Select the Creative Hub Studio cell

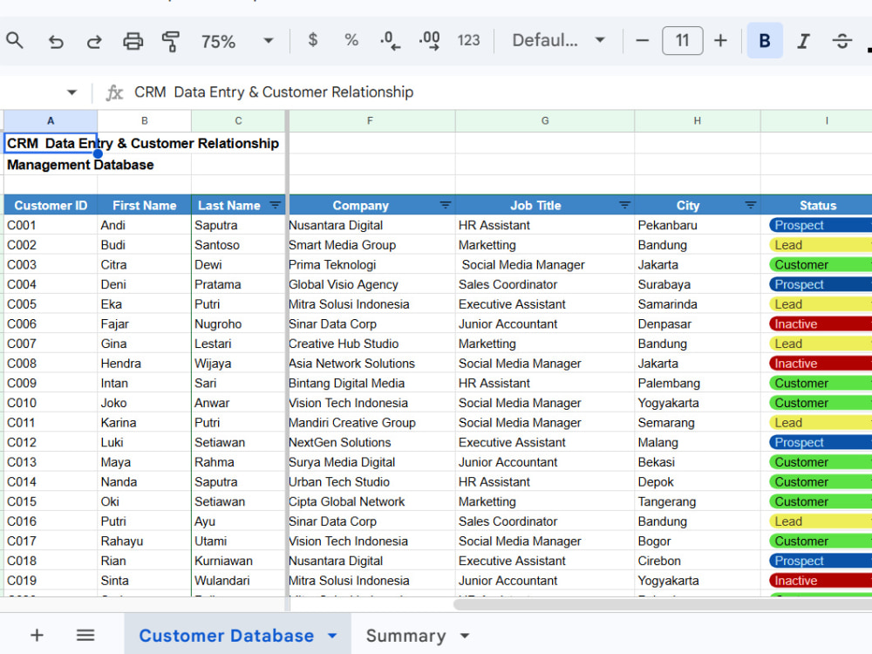pyautogui.click(x=371, y=344)
